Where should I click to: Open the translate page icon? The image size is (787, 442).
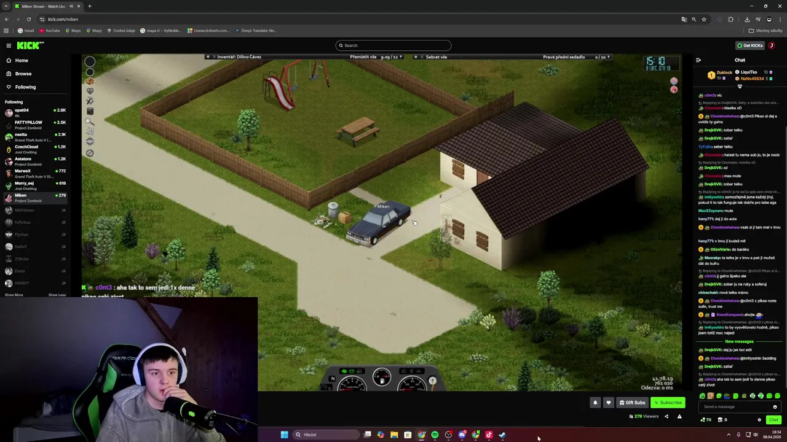pyautogui.click(x=684, y=19)
